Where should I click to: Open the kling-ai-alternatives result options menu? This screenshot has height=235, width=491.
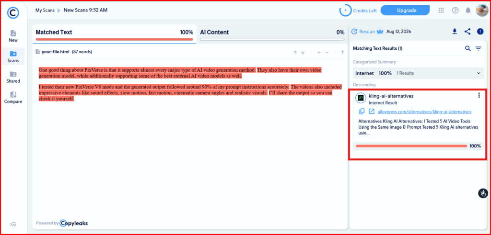point(479,96)
